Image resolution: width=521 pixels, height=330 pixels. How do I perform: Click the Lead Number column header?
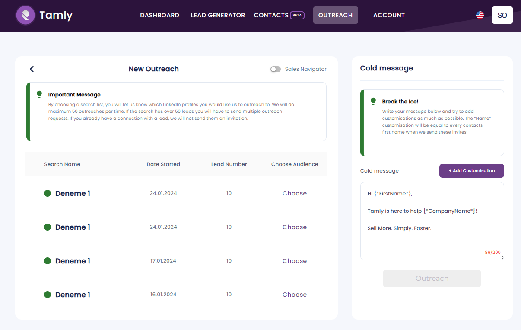[x=229, y=164]
